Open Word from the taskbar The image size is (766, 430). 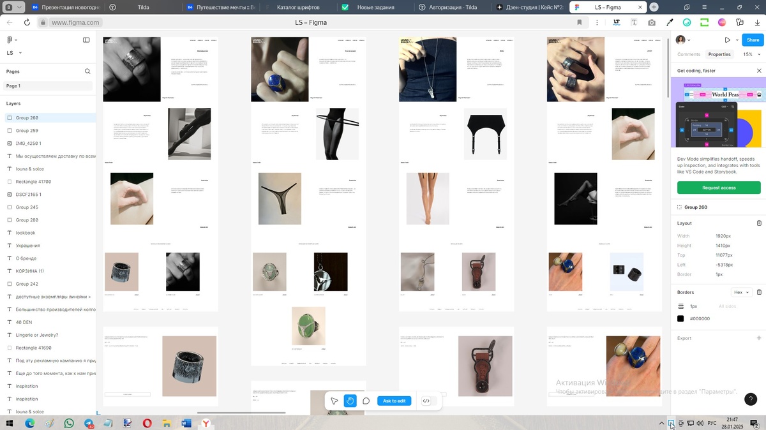[186, 423]
